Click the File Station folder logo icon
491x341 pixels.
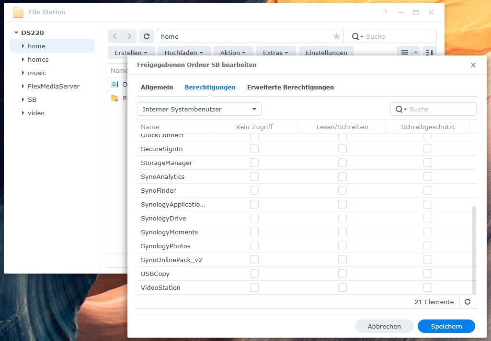click(x=18, y=12)
